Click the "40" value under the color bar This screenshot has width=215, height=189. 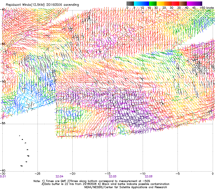(187, 8)
